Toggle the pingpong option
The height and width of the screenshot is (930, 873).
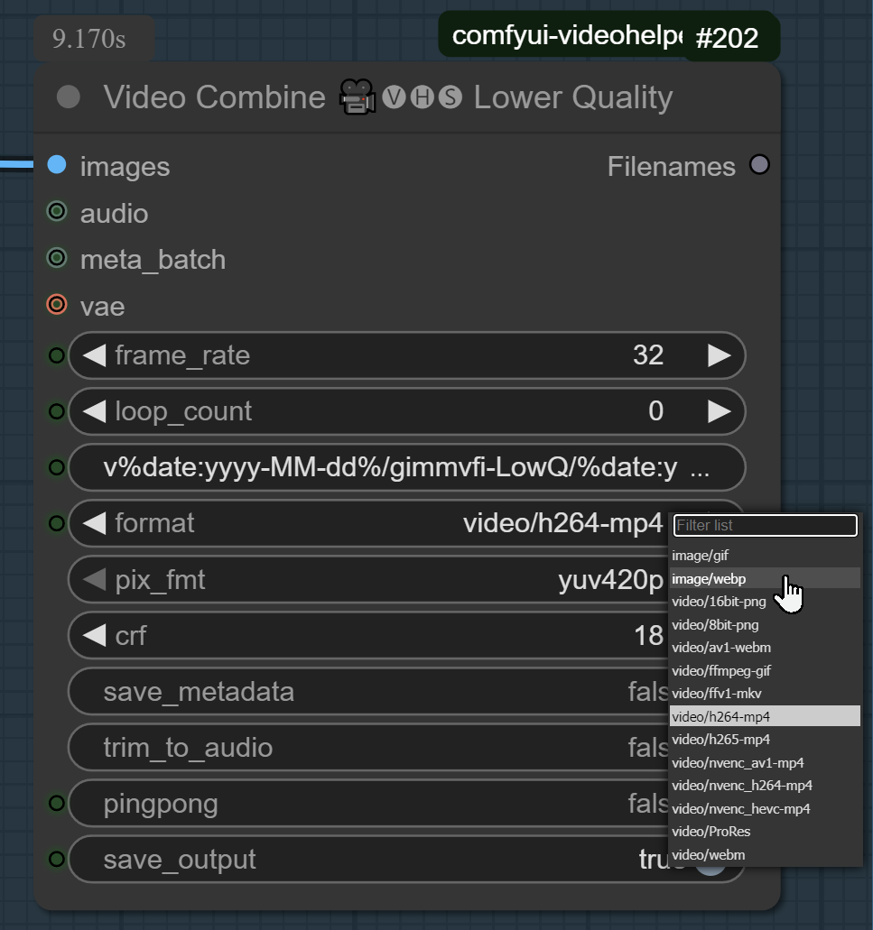tap(368, 803)
